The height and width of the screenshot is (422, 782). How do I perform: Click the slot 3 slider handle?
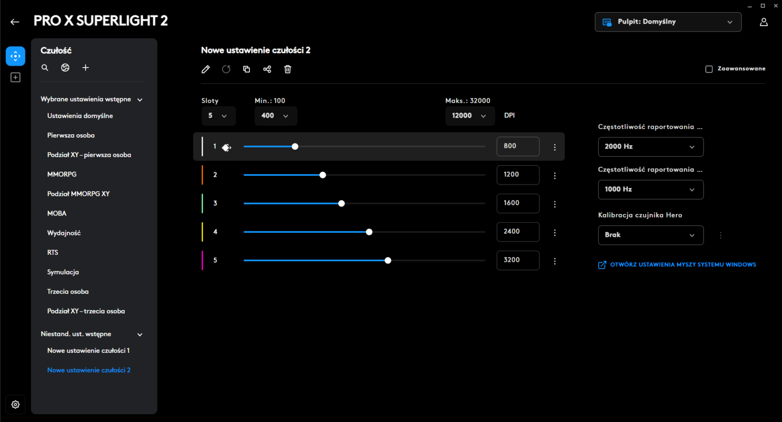pyautogui.click(x=342, y=203)
